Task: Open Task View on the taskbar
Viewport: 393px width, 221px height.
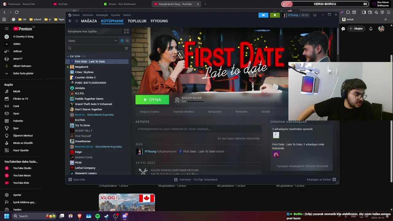Action: click(62, 216)
